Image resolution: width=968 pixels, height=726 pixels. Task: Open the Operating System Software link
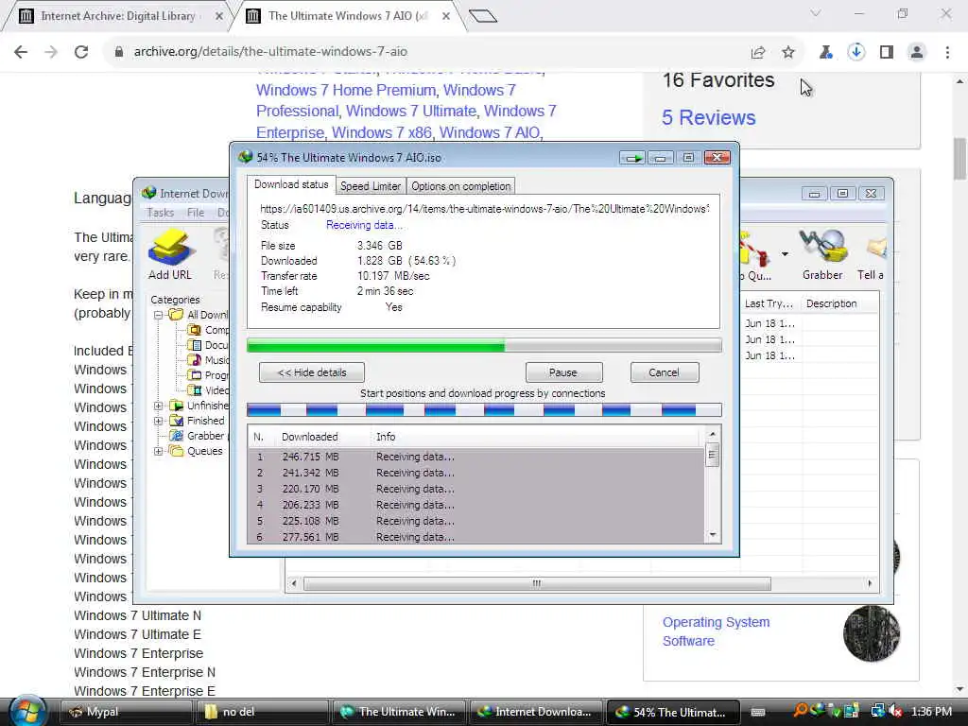pos(717,631)
